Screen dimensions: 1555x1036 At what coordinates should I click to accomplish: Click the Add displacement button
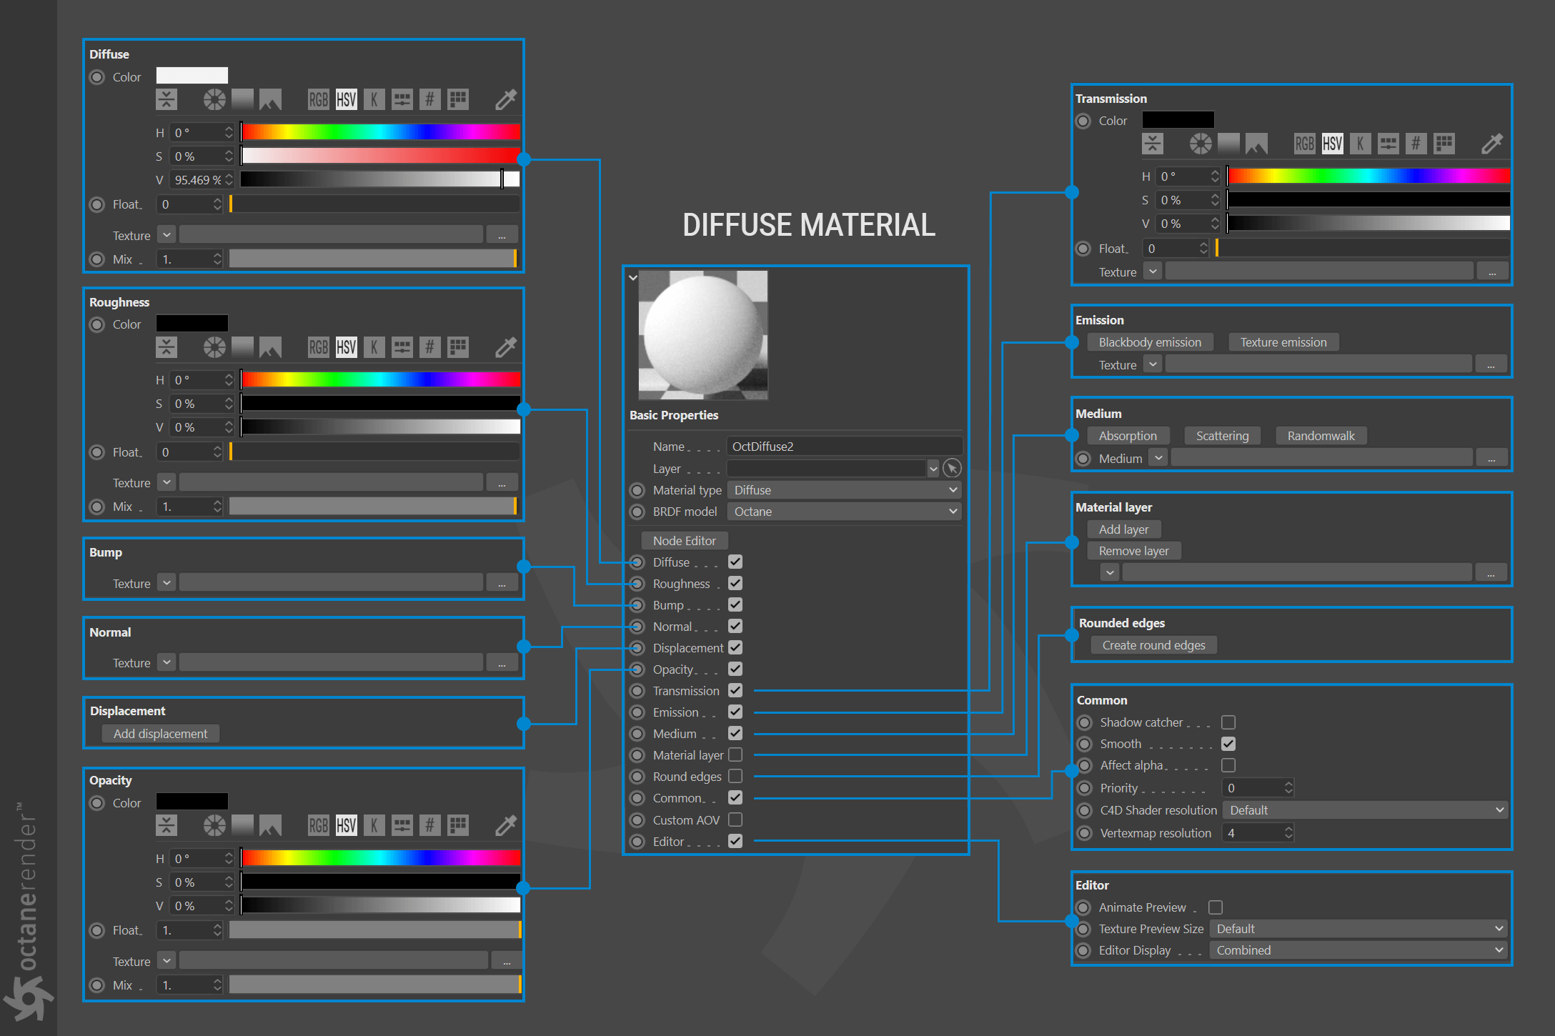[x=160, y=734]
